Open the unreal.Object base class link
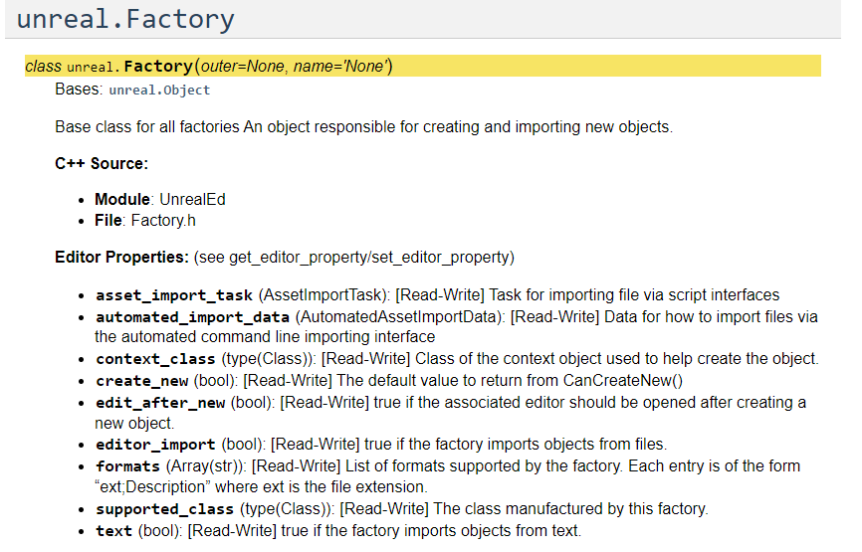This screenshot has height=552, width=862. [159, 91]
